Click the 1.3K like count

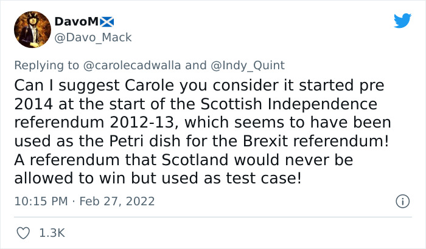52,233
